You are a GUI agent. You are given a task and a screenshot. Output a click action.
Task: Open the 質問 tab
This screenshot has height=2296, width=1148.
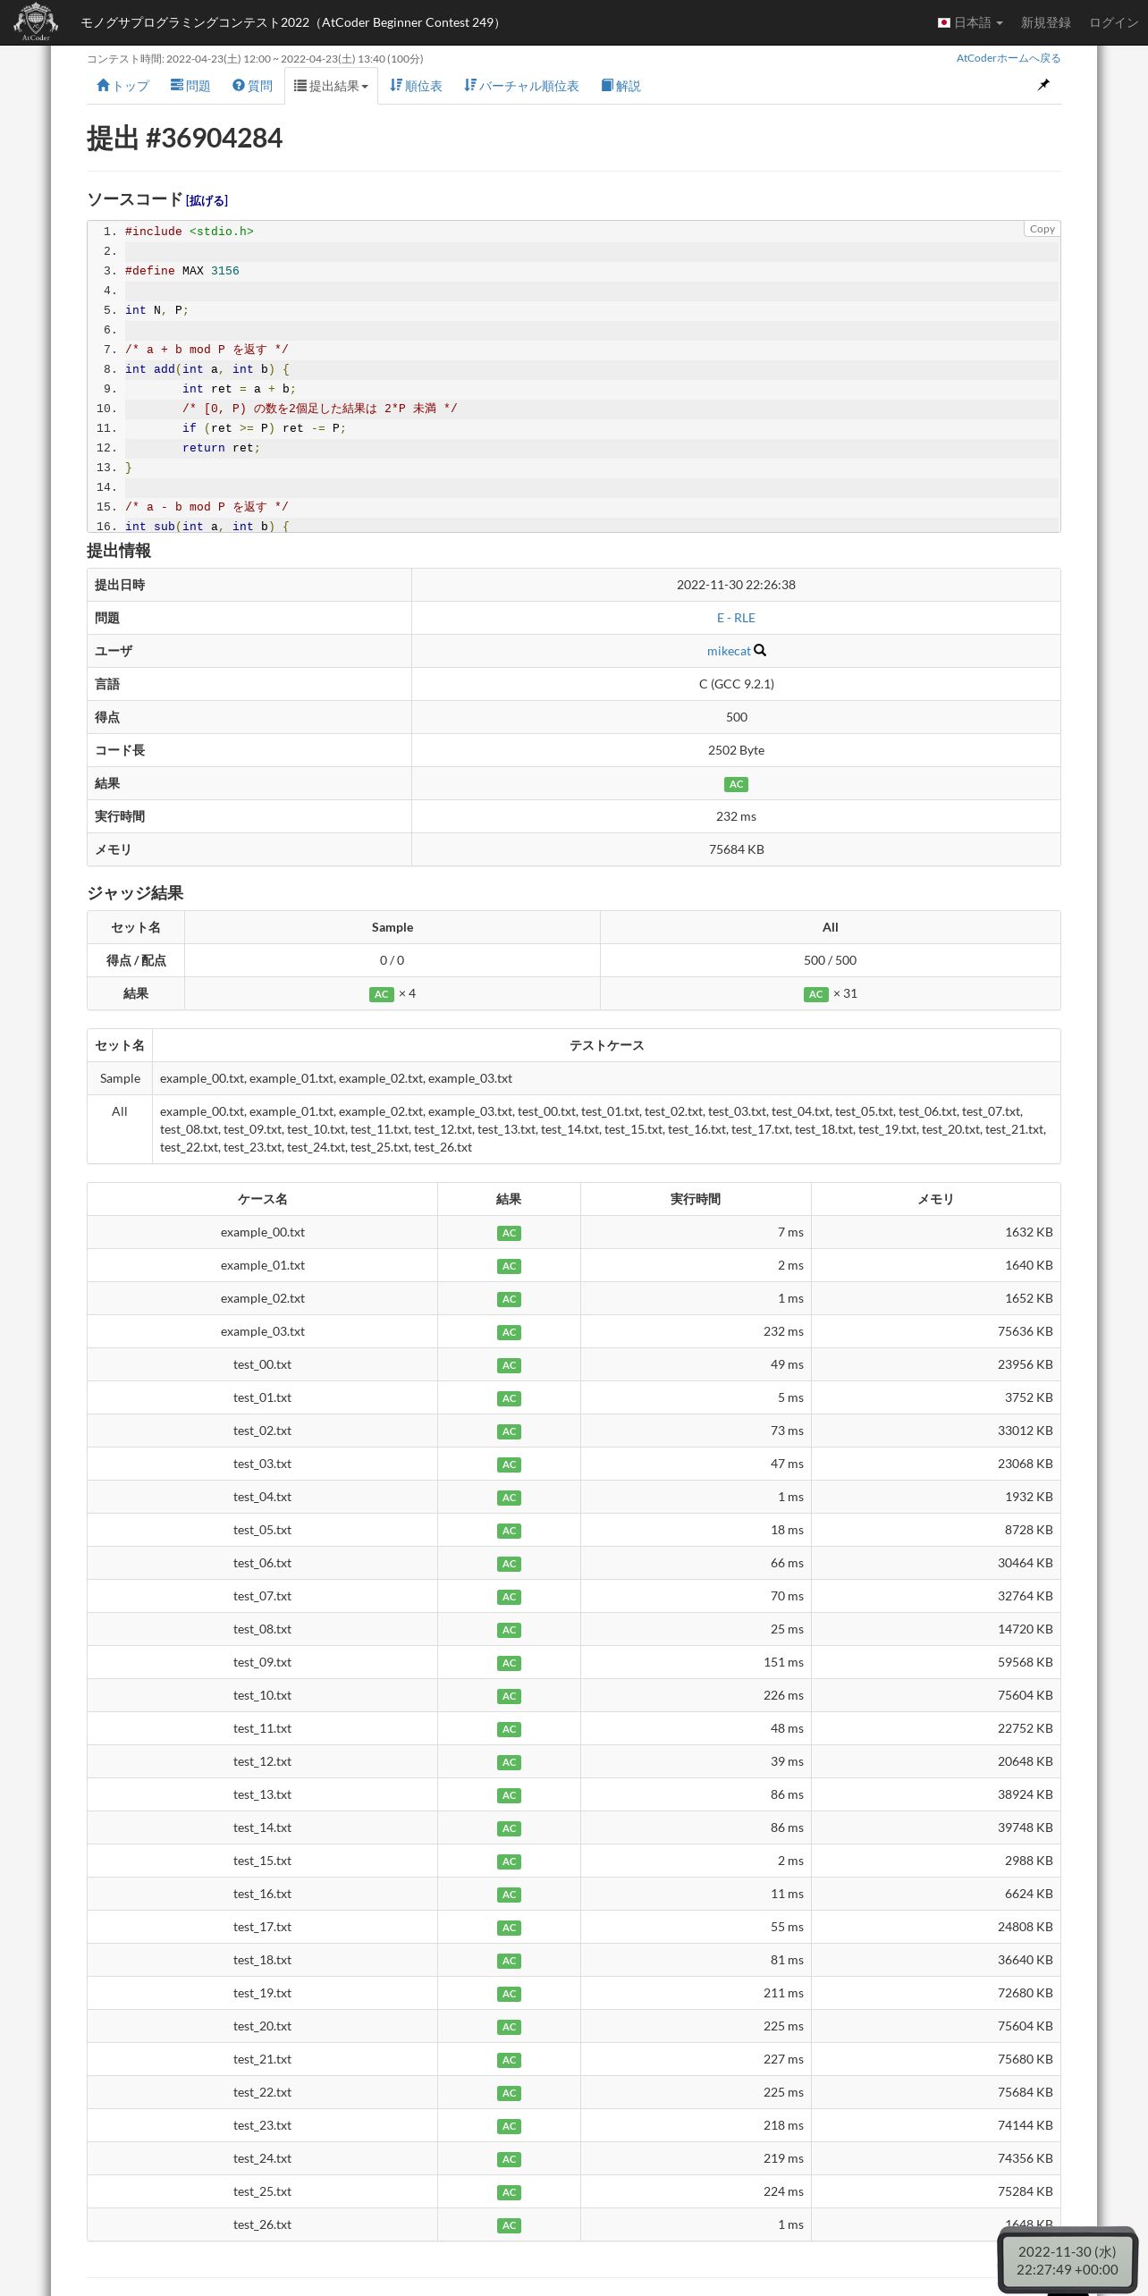pyautogui.click(x=252, y=86)
